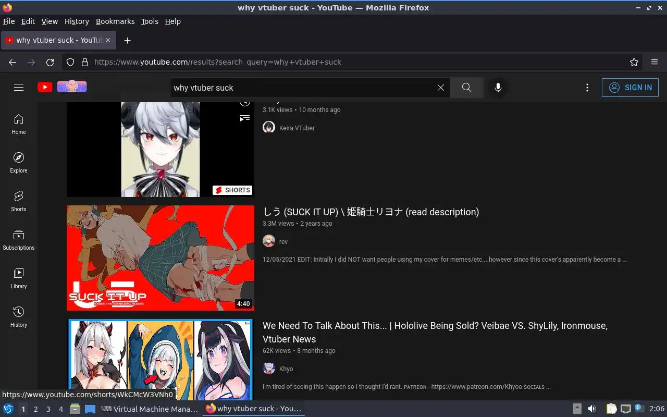Click the '62K views' text

pos(277,351)
